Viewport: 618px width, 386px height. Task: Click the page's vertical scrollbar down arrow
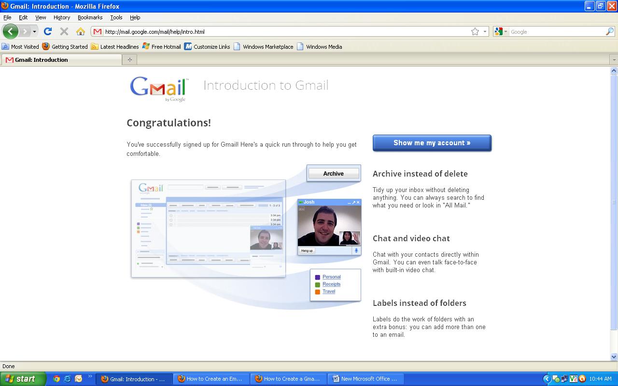614,357
